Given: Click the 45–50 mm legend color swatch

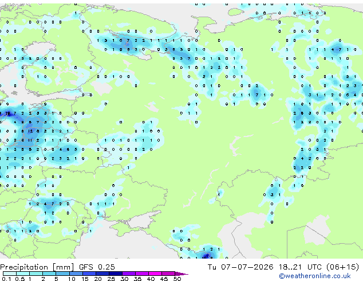Looking at the screenshot, I should (x=168, y=274).
